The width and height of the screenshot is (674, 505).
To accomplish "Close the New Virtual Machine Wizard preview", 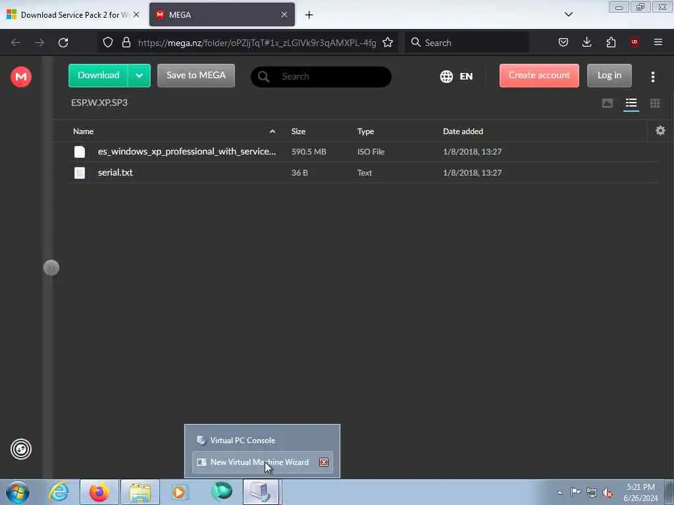I will pyautogui.click(x=324, y=462).
